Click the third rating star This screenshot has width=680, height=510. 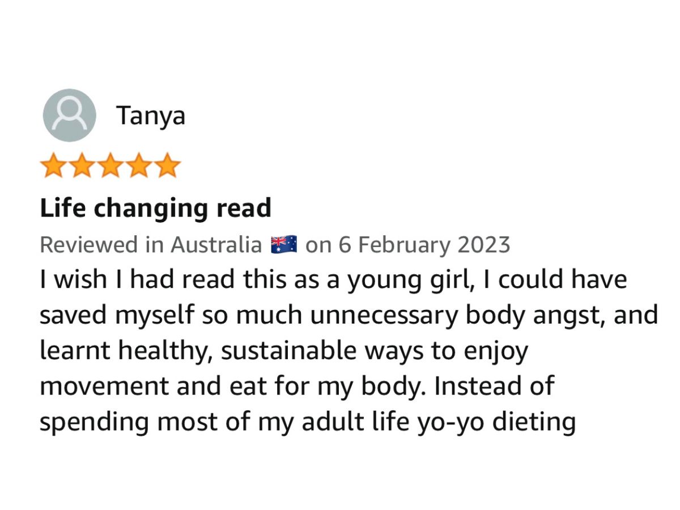(110, 165)
